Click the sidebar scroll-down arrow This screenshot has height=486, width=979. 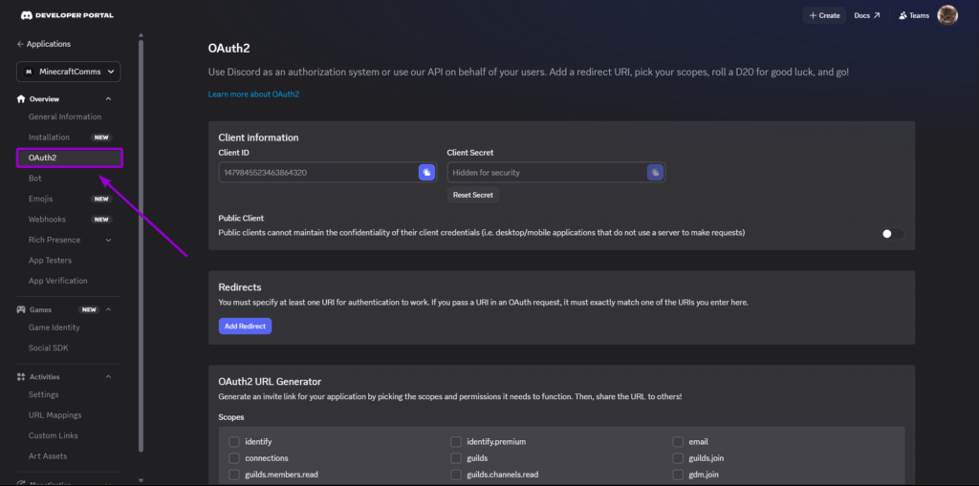141,480
